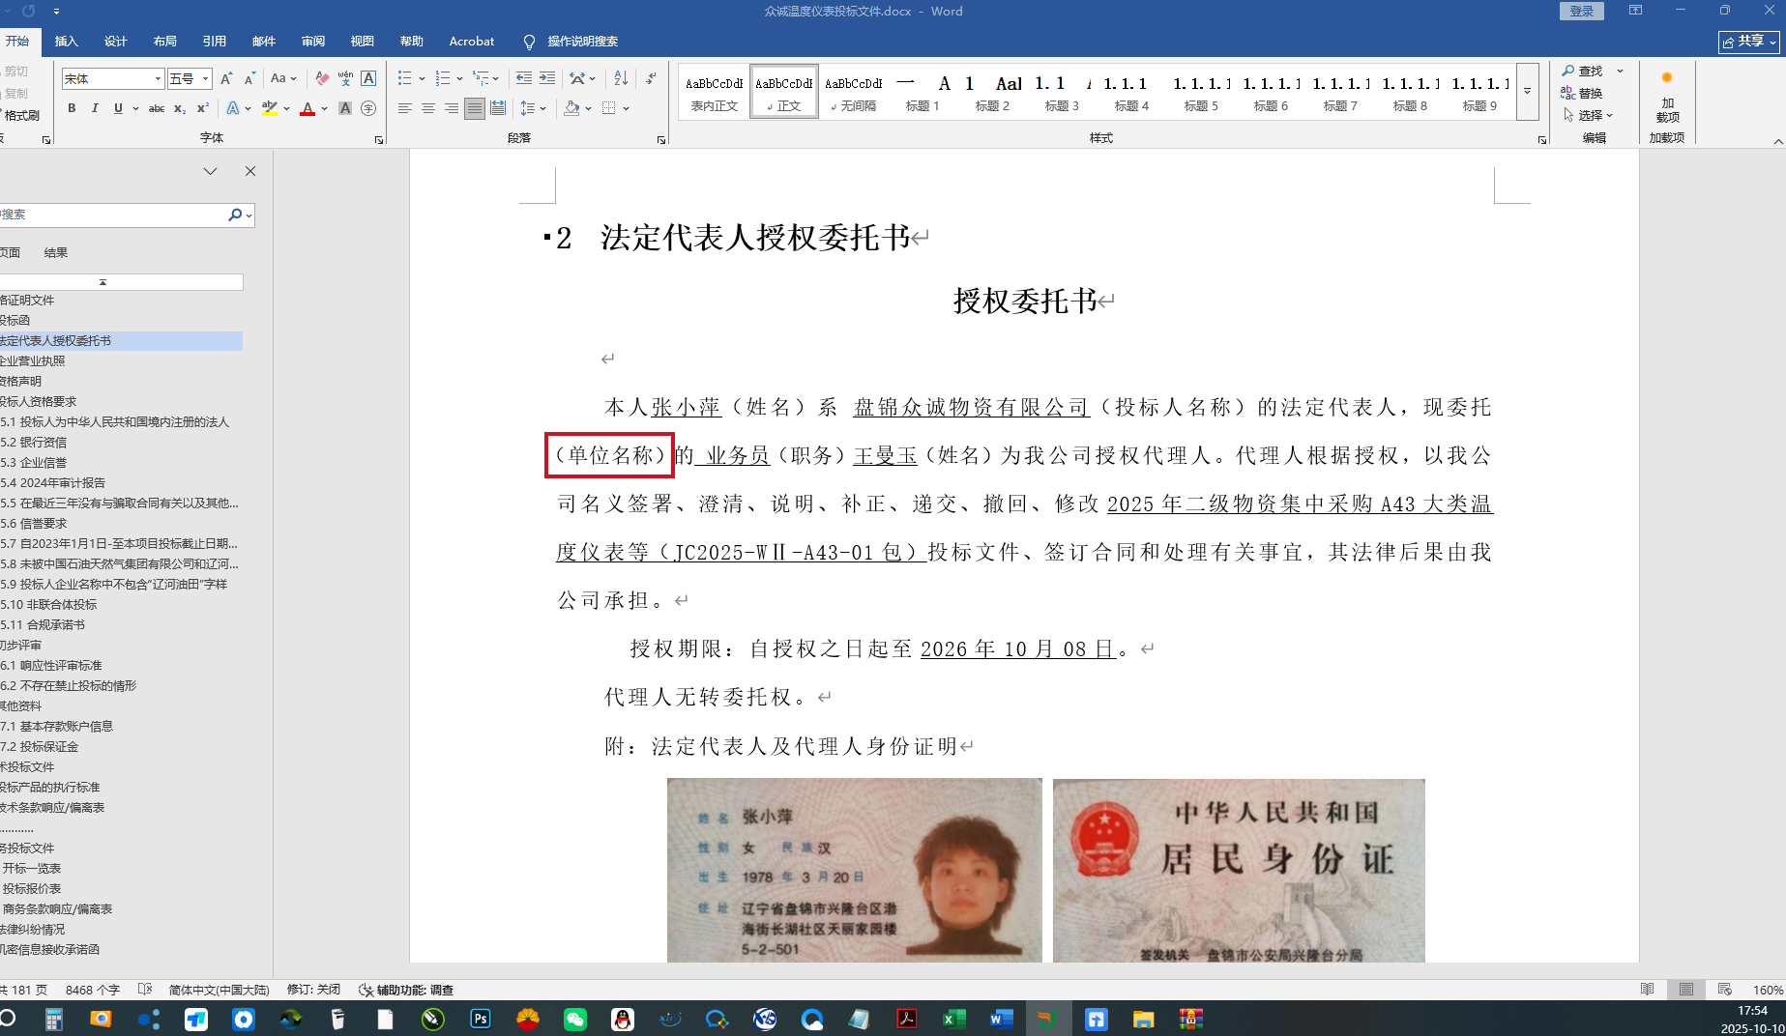Open the Insert (插入) tab
The image size is (1786, 1036).
click(x=67, y=42)
